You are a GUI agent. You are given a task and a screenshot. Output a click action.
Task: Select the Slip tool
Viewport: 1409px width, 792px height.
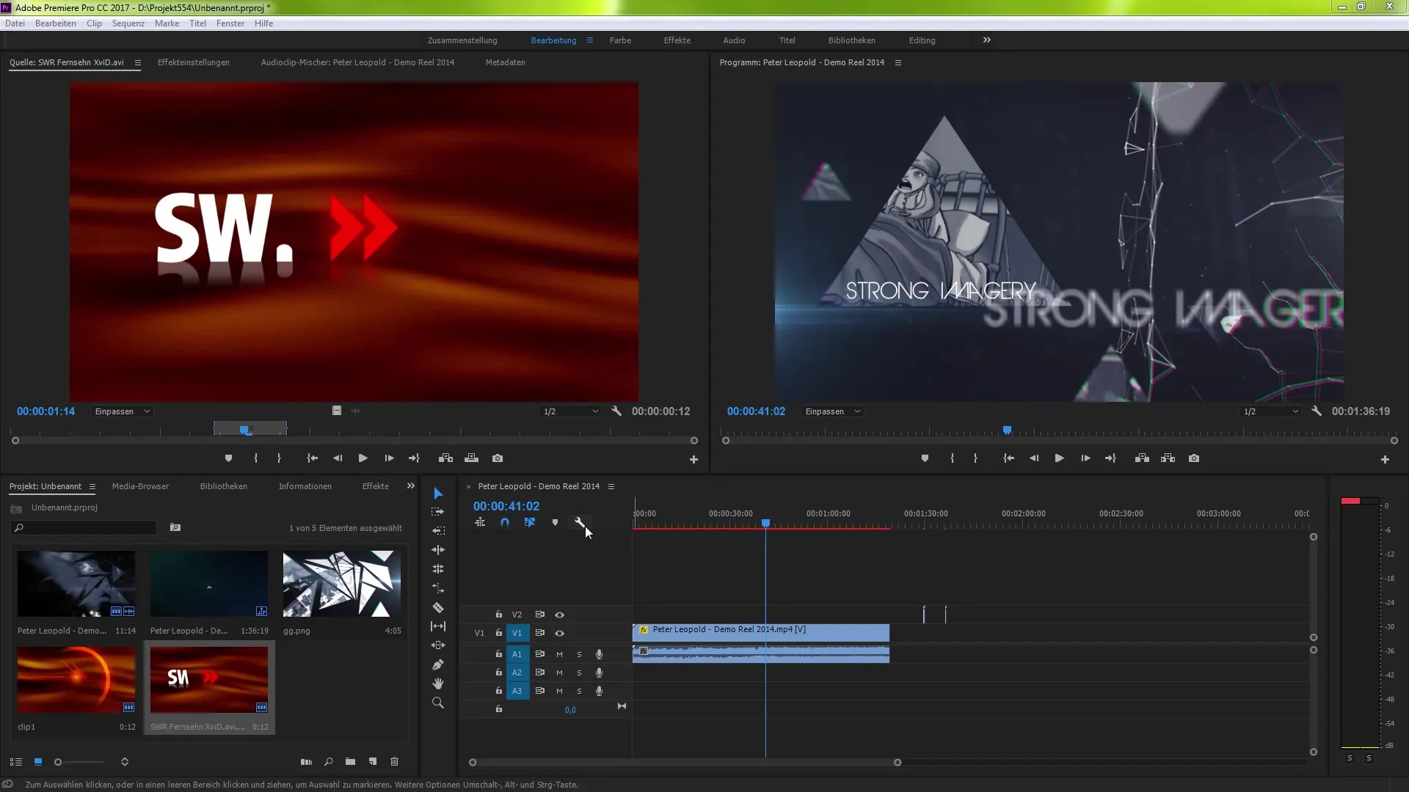(x=438, y=626)
